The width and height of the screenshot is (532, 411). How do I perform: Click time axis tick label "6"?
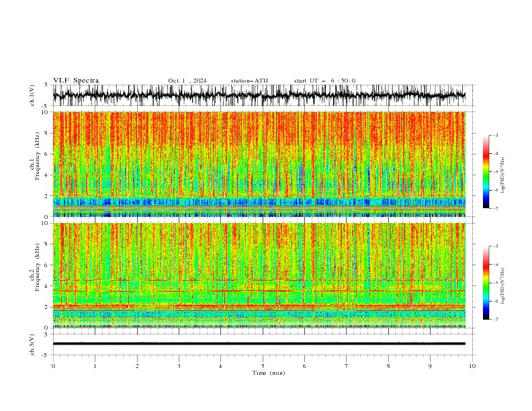click(x=304, y=366)
